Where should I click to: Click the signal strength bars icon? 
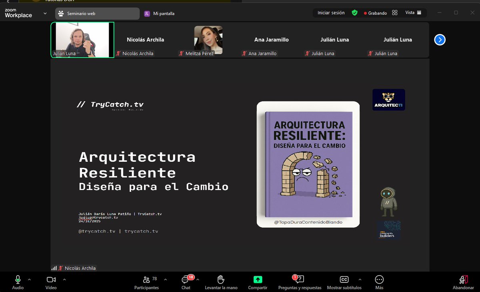coord(54,268)
